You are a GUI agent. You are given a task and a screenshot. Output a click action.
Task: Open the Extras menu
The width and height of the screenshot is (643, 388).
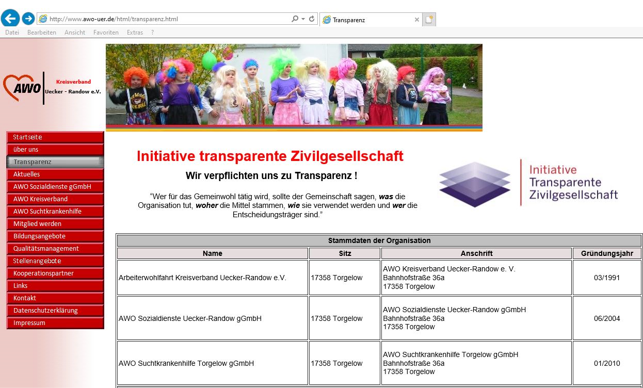coord(135,33)
